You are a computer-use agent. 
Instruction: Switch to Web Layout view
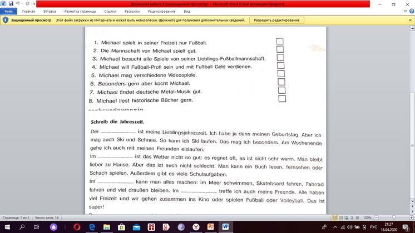coord(346,217)
